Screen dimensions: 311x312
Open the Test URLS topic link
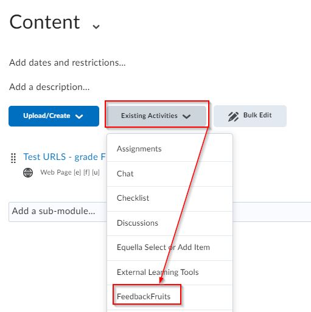(65, 157)
